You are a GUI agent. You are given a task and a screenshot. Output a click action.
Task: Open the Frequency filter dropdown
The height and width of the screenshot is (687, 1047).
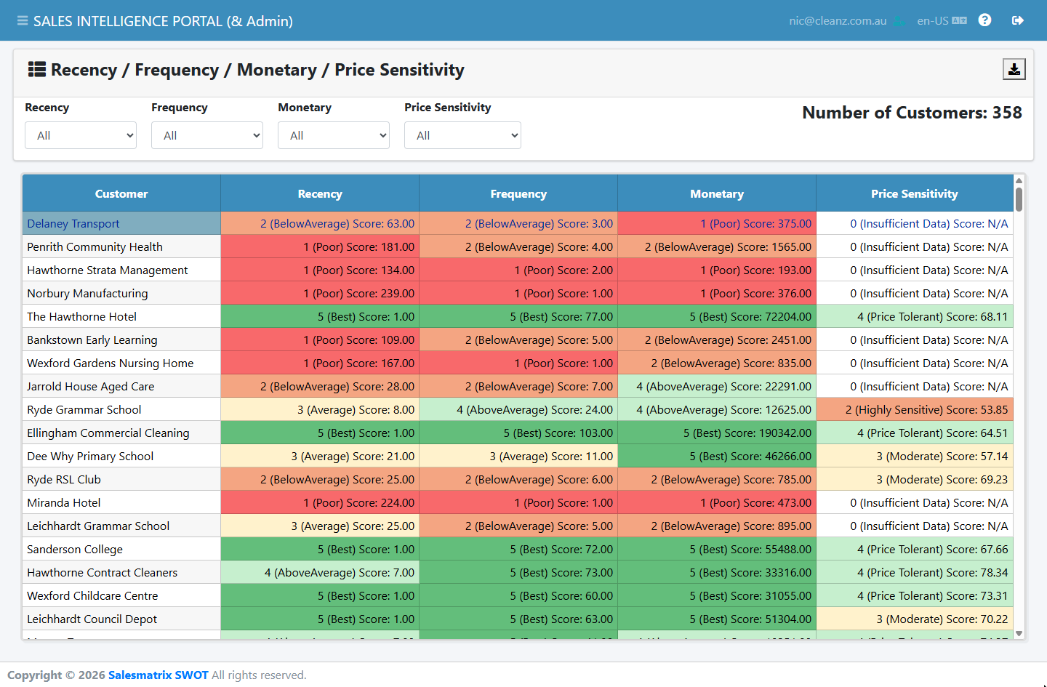[x=207, y=135]
